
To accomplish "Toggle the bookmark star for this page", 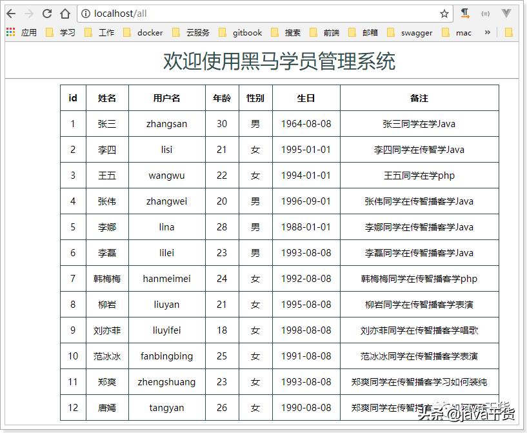I will pyautogui.click(x=443, y=12).
